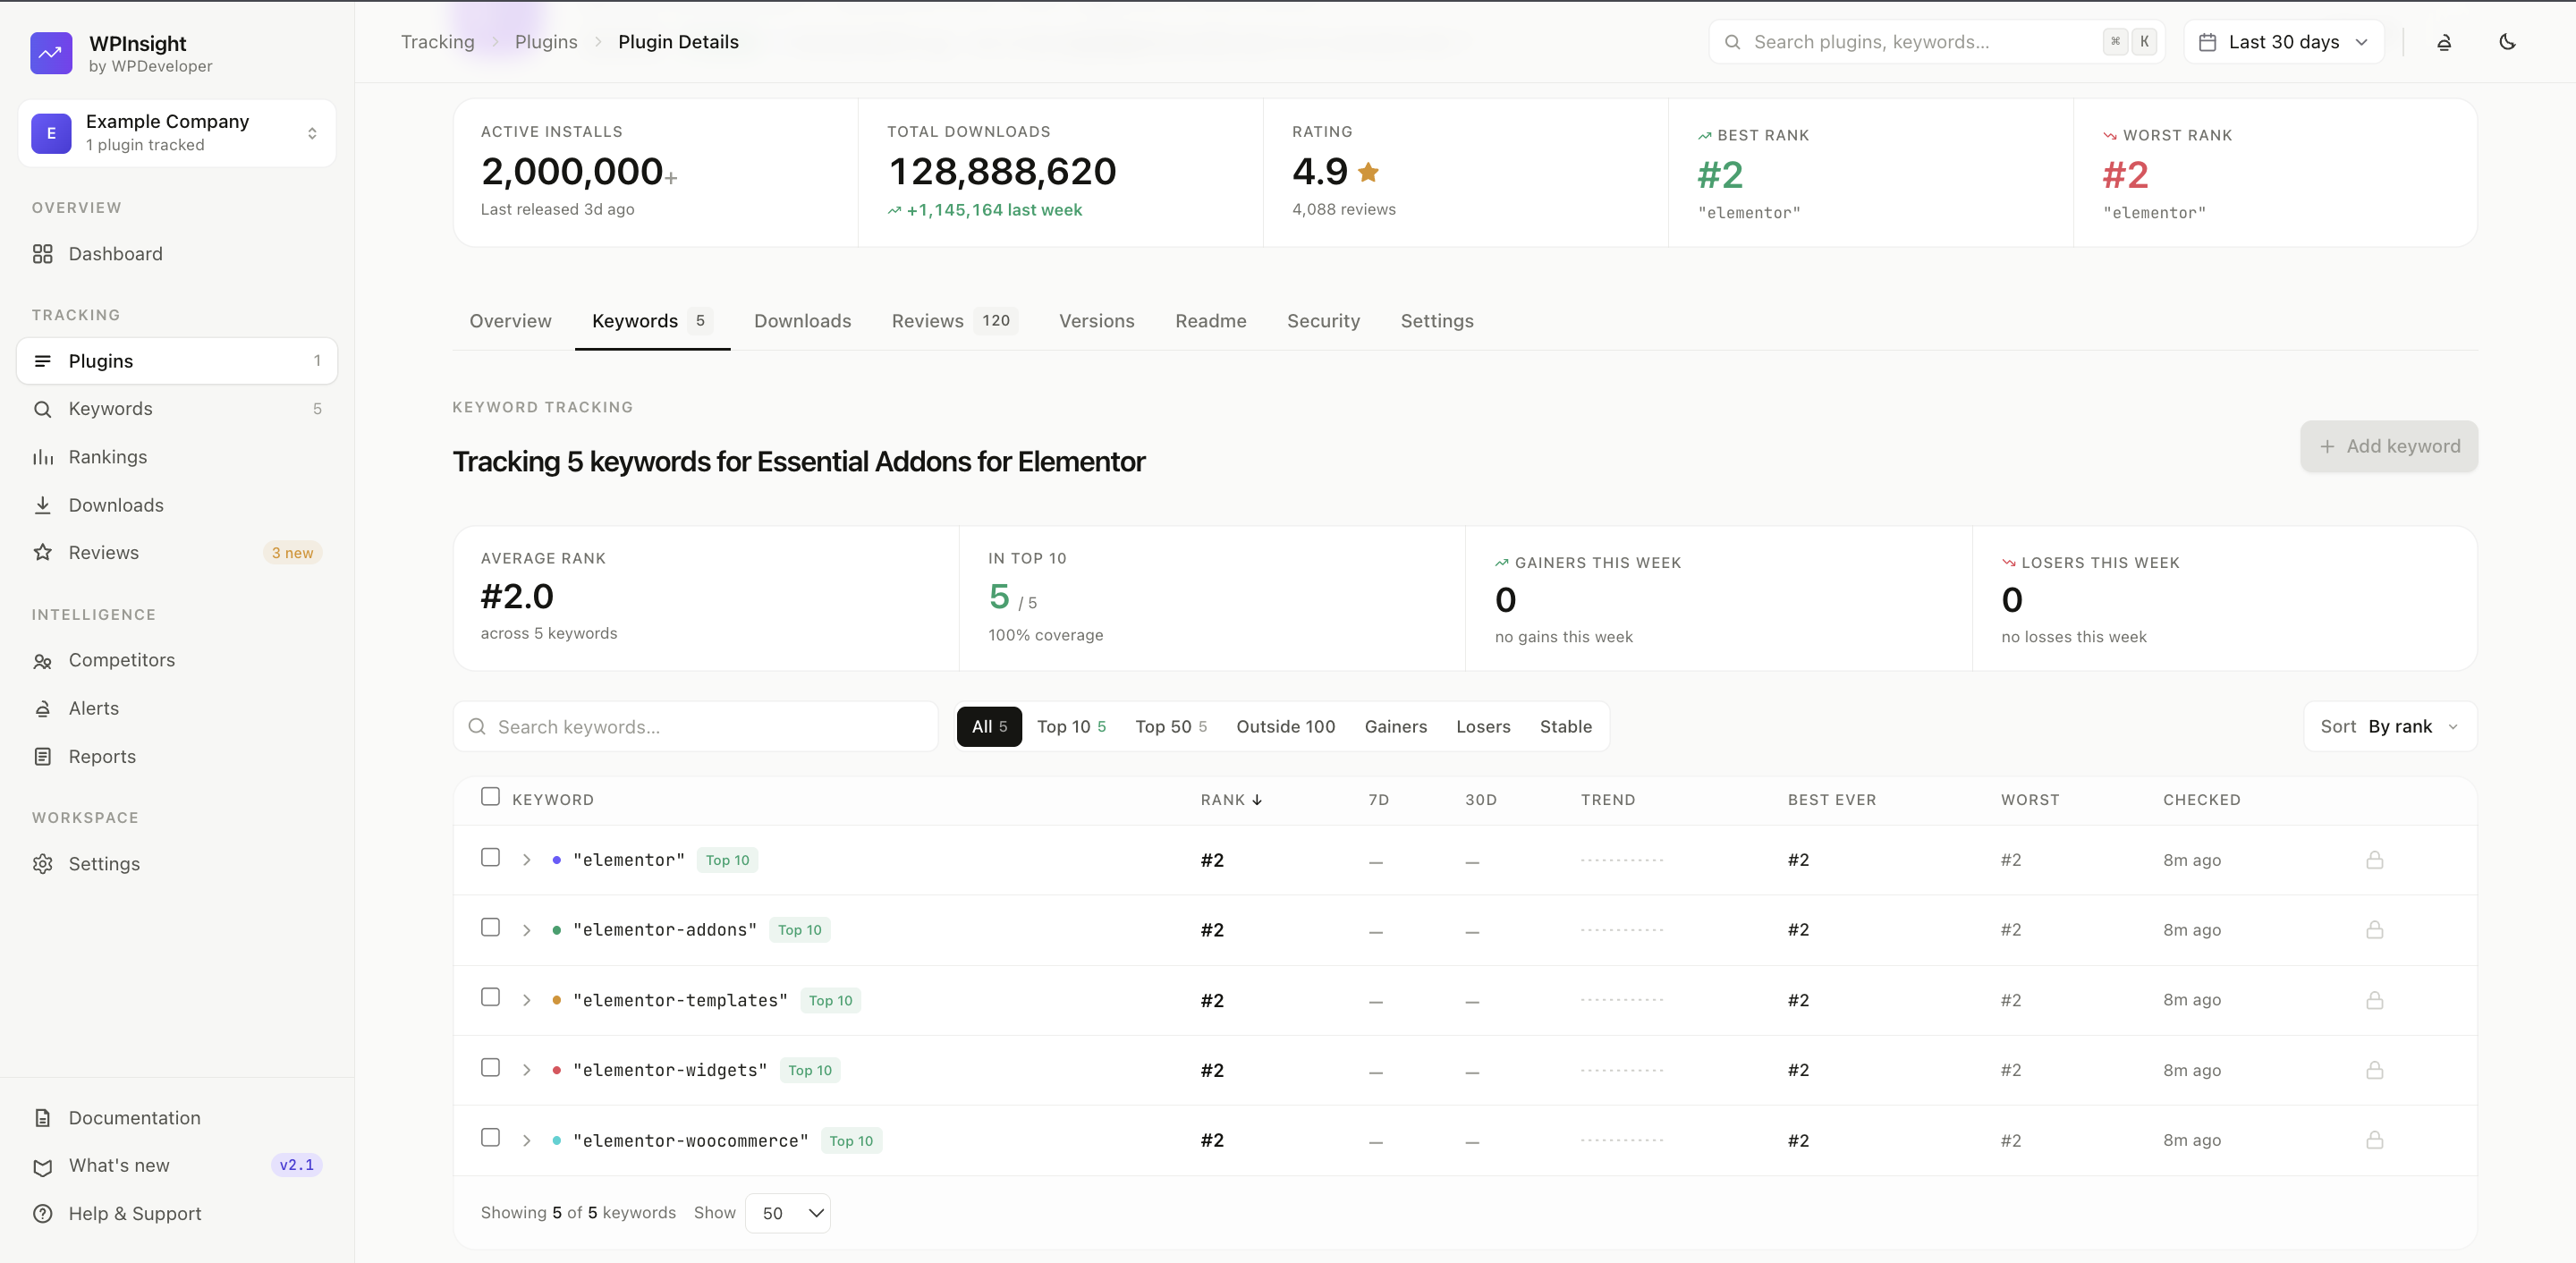Image resolution: width=2576 pixels, height=1263 pixels.
Task: Filter by Outside 100
Action: [x=1285, y=727]
